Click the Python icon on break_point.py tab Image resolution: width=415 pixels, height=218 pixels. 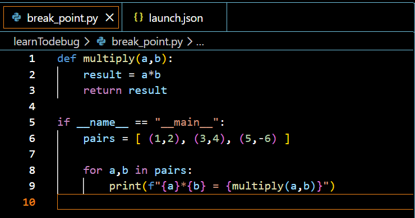click(17, 18)
